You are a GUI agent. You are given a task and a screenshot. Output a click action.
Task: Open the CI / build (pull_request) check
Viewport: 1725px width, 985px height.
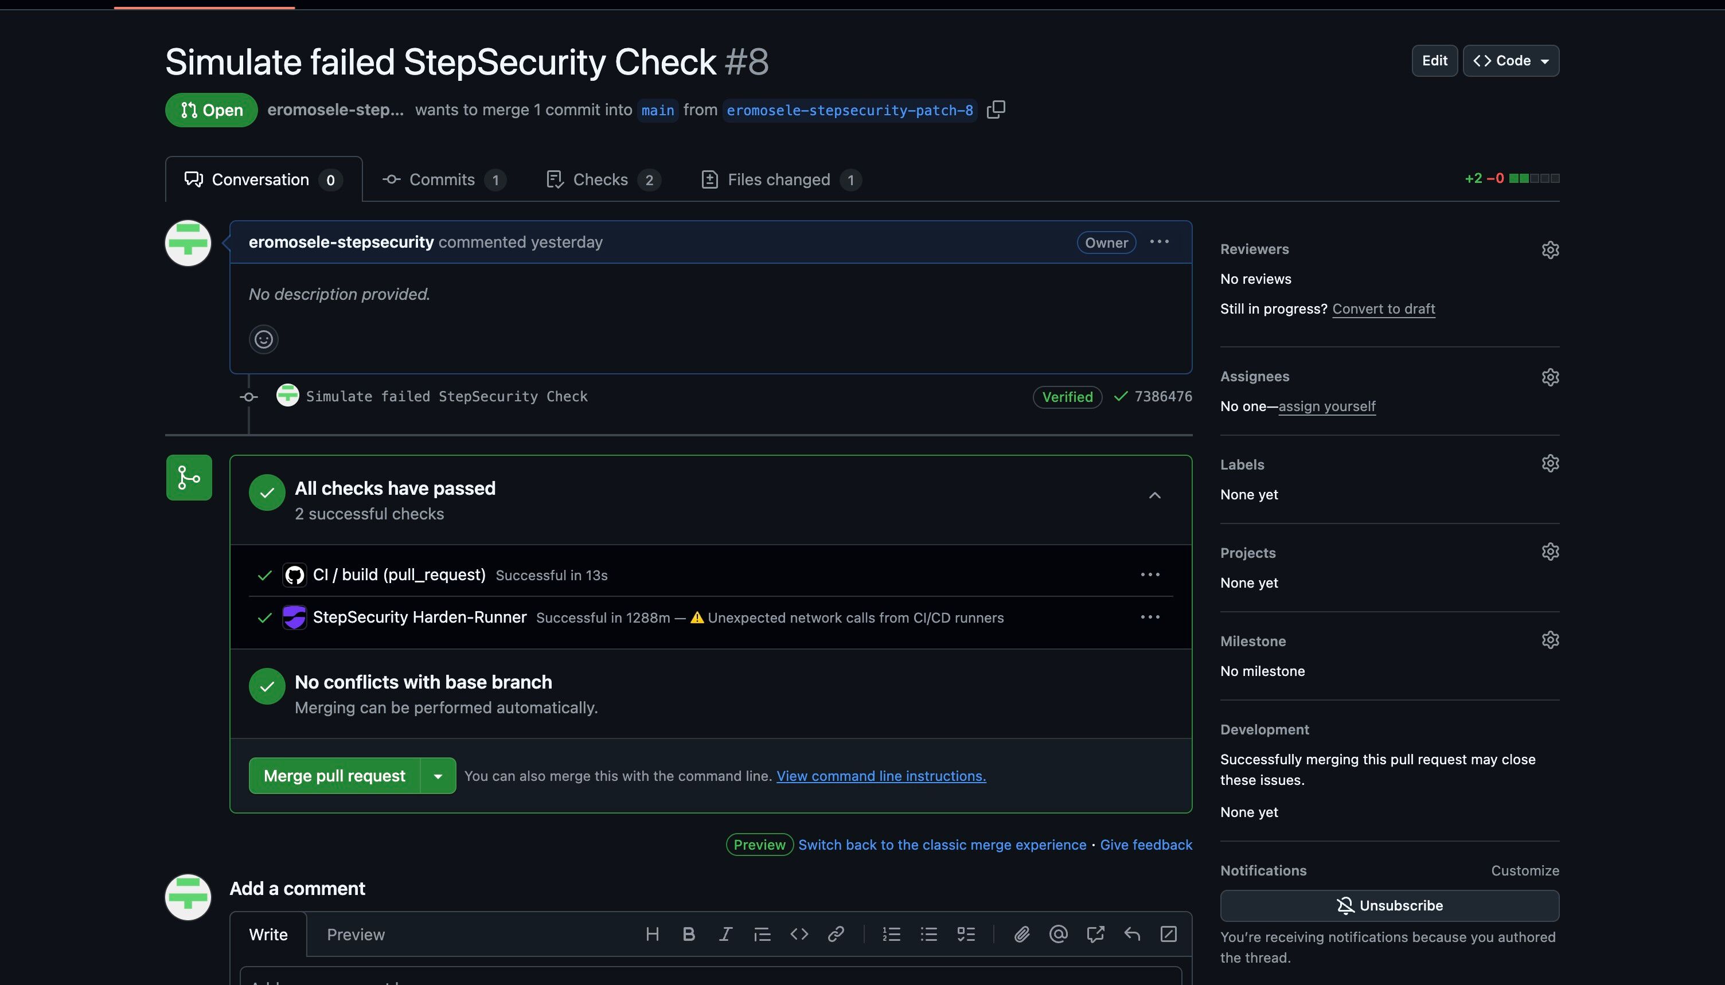click(x=399, y=574)
